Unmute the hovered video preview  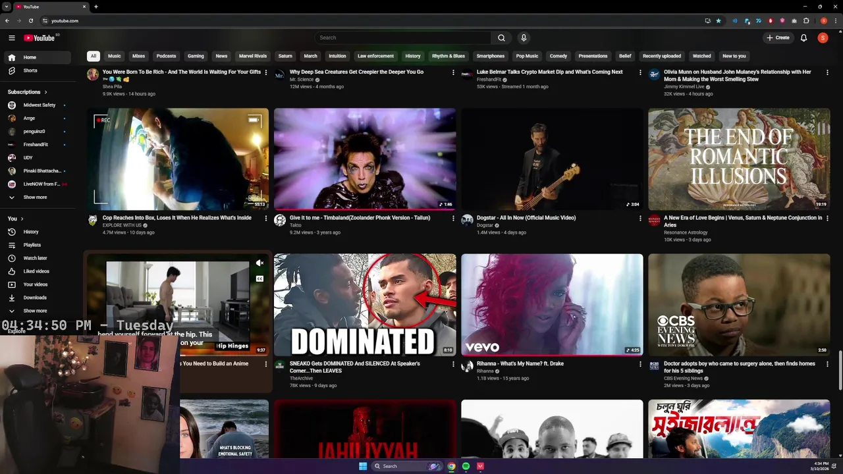click(x=260, y=263)
